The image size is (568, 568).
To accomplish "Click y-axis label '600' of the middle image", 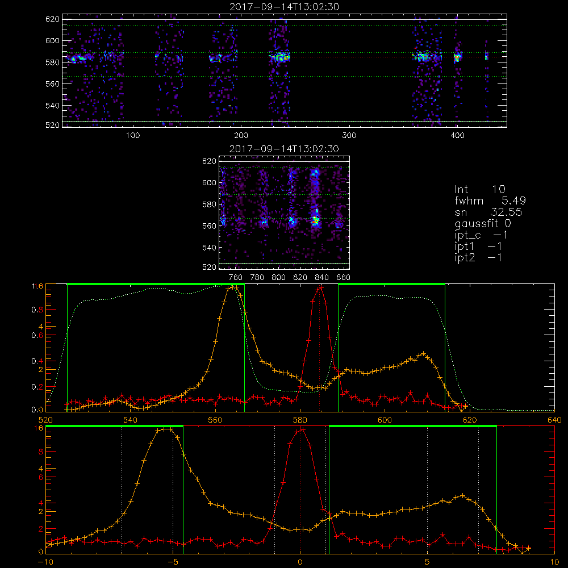I will pyautogui.click(x=209, y=182).
